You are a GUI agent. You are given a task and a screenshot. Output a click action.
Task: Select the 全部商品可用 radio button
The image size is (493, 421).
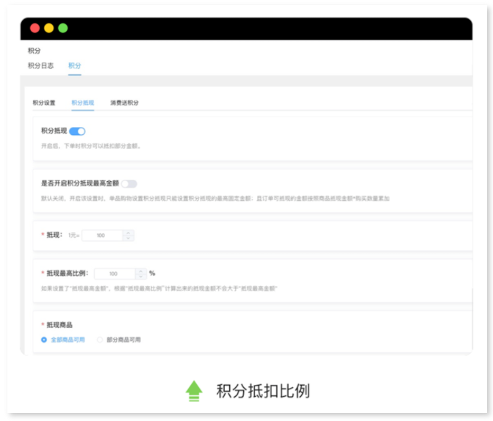pos(45,340)
